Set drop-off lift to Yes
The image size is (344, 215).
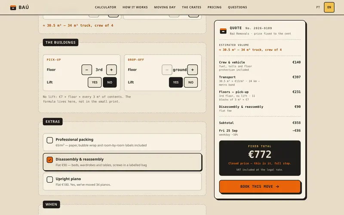(x=176, y=82)
